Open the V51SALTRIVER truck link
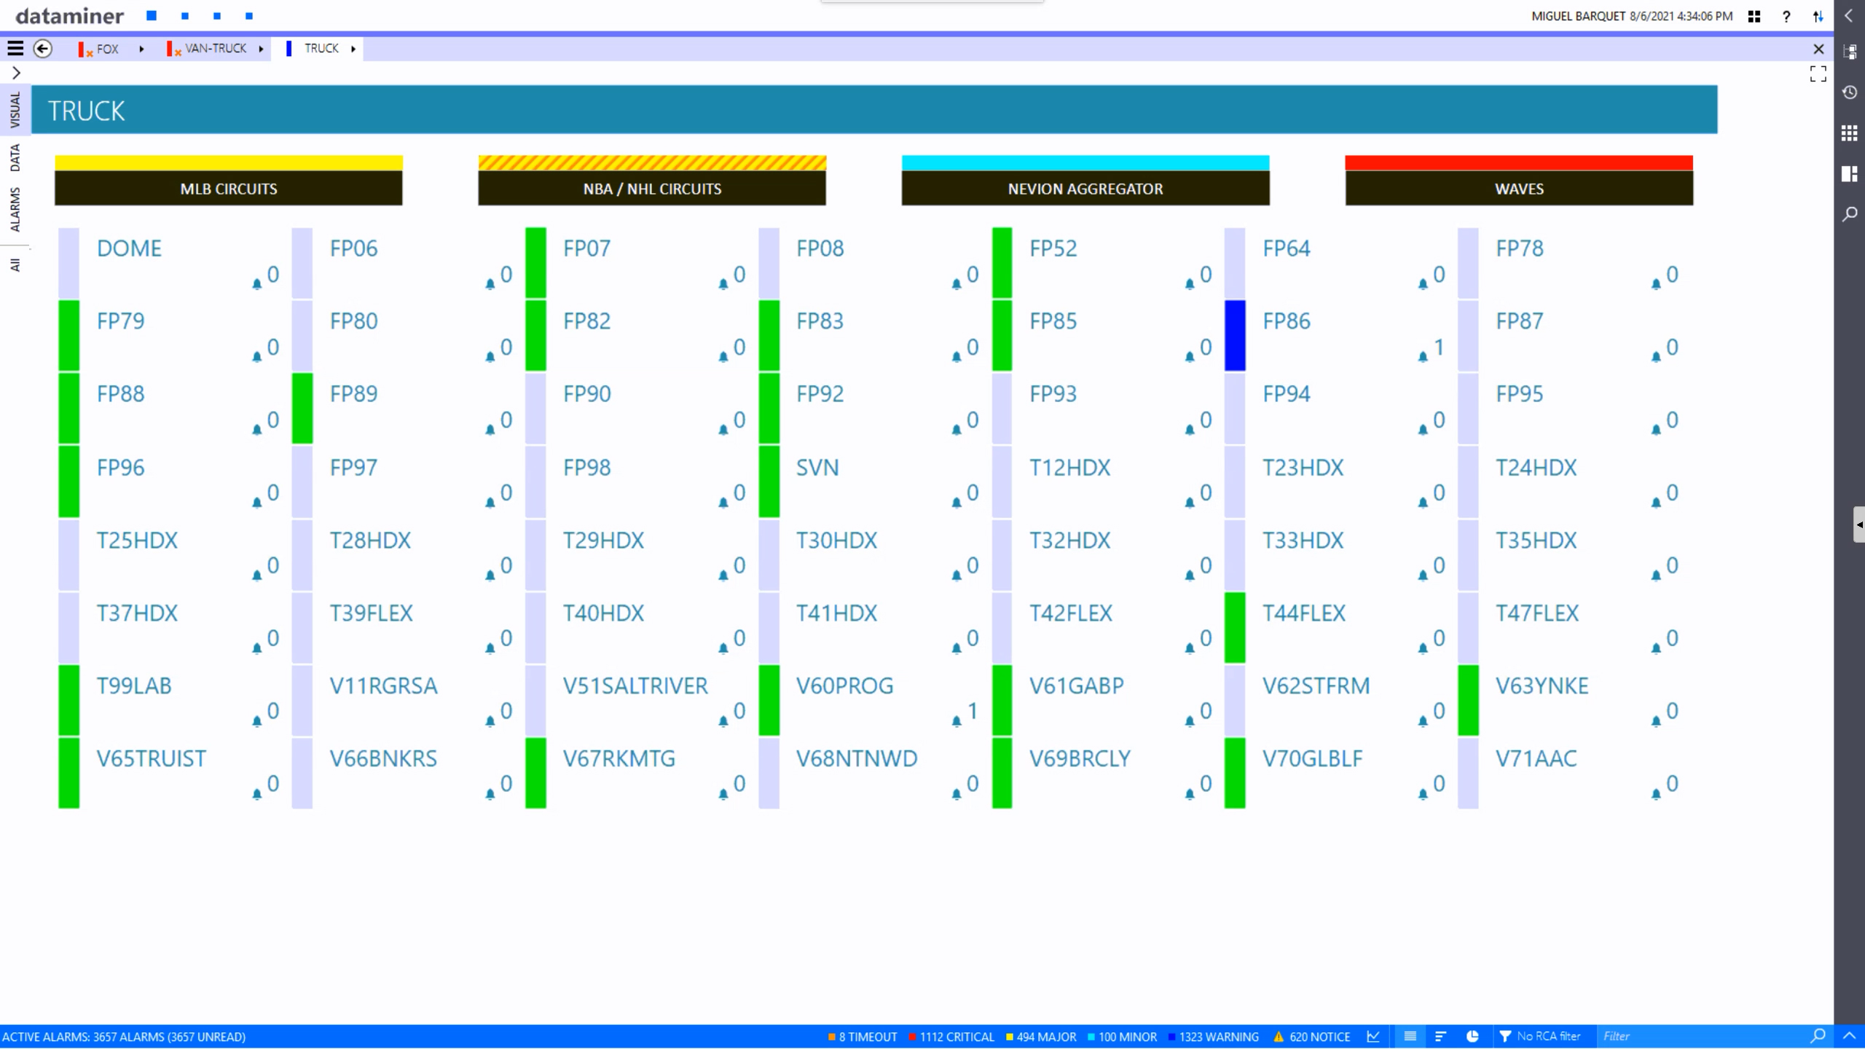This screenshot has height=1049, width=1865. (x=635, y=685)
